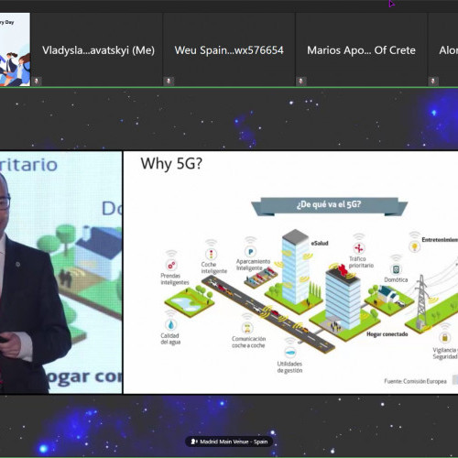Click the Domótica icon on the slide
This screenshot has height=458, width=458.
396,269
